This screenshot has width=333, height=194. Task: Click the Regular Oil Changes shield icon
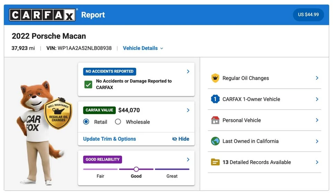pyautogui.click(x=215, y=78)
